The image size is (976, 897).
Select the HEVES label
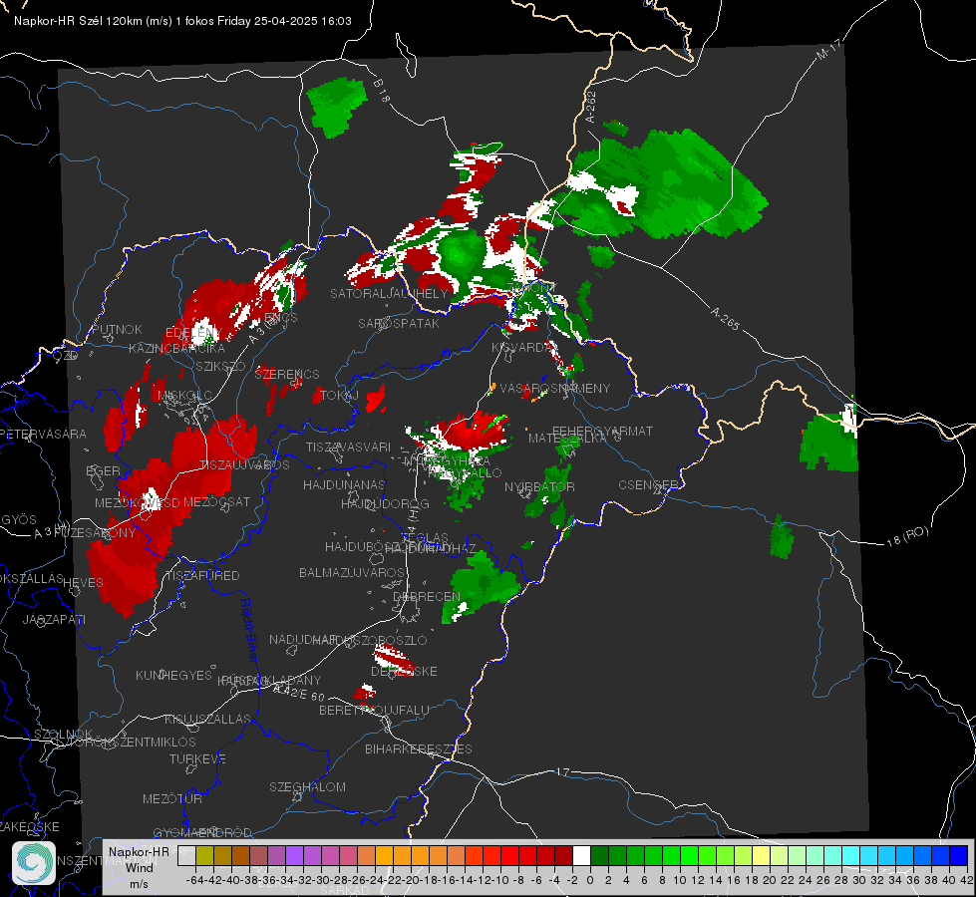[83, 582]
